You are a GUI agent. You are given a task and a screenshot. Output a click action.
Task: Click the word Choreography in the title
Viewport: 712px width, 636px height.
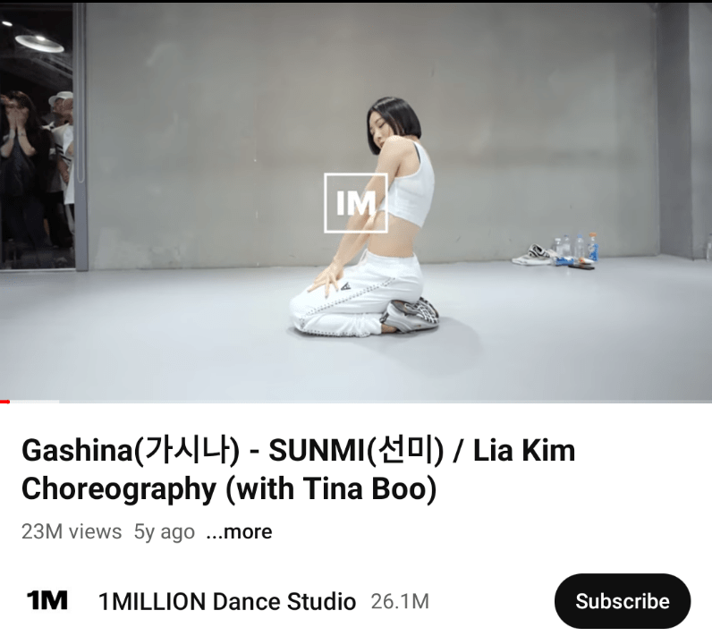pos(119,490)
